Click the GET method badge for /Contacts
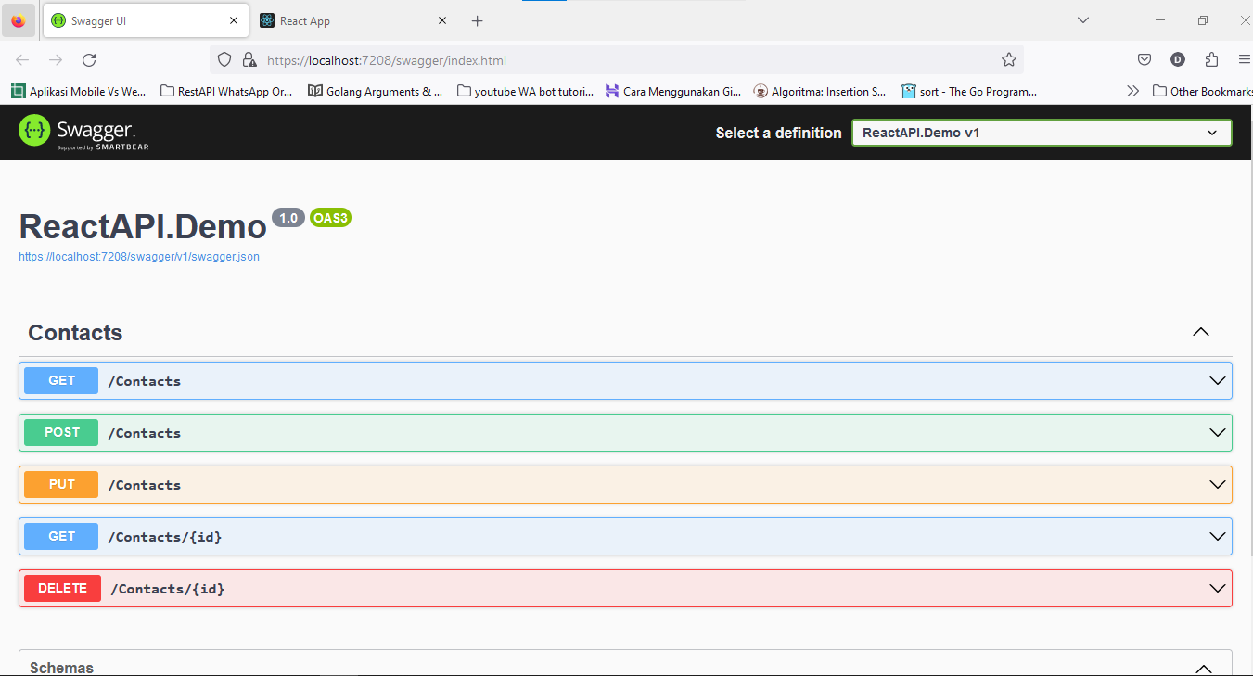Screen dimensions: 1253x676 tap(61, 380)
